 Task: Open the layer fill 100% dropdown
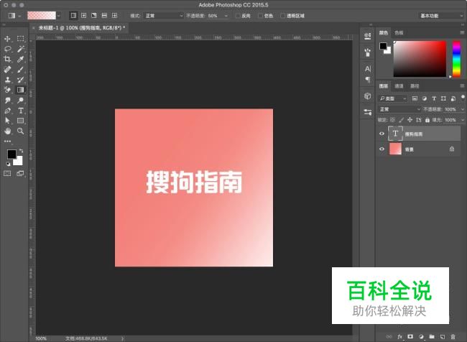tap(462, 120)
